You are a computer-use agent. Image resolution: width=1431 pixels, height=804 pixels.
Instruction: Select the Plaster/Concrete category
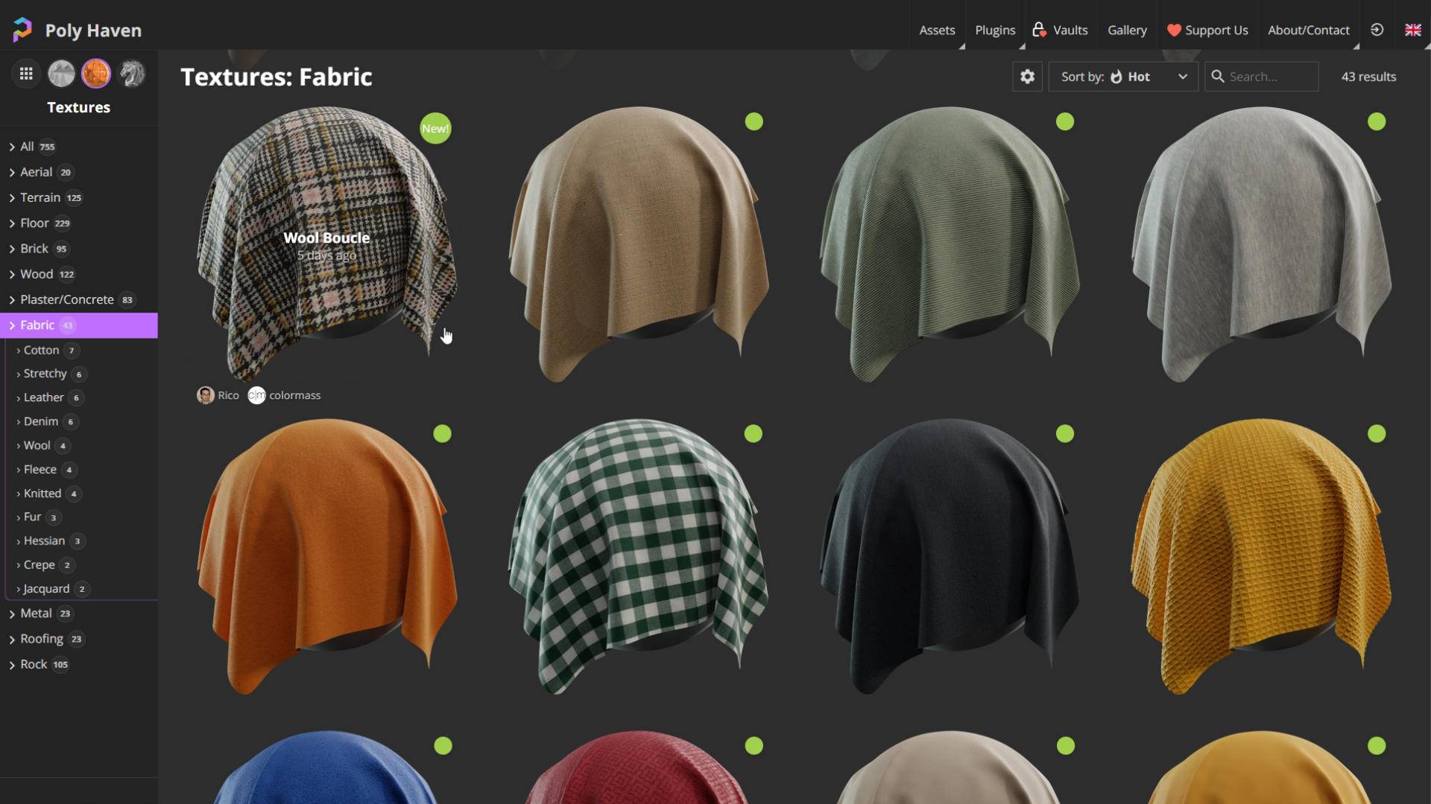78,300
